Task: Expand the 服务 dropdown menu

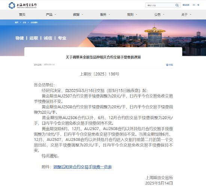Action: [105, 15]
